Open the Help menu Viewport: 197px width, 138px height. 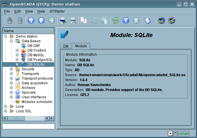coord(41,11)
